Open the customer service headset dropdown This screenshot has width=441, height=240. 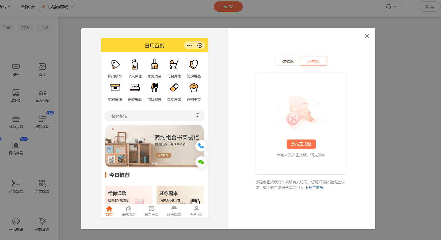(x=391, y=7)
